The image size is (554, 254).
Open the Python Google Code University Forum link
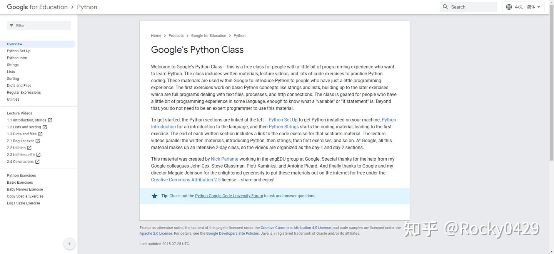[x=228, y=196]
